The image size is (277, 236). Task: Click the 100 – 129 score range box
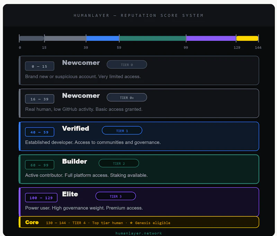tap(41, 198)
